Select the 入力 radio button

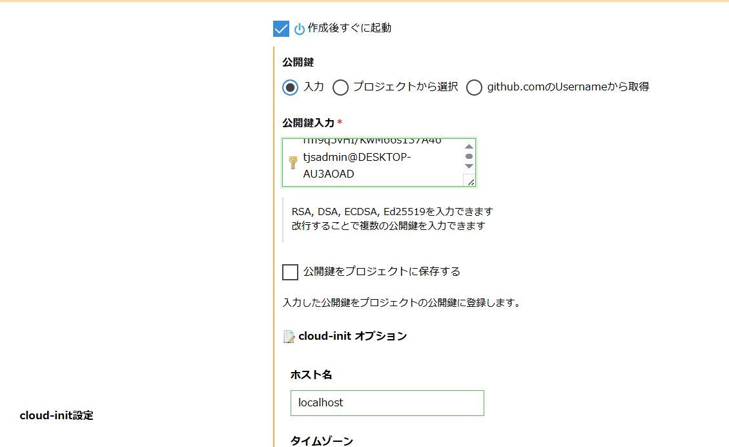(x=290, y=87)
